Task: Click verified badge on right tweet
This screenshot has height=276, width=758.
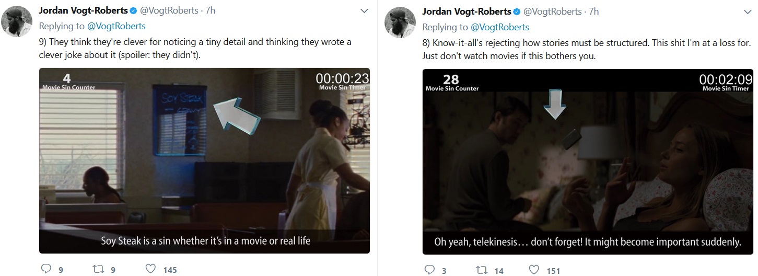Action: [x=517, y=11]
